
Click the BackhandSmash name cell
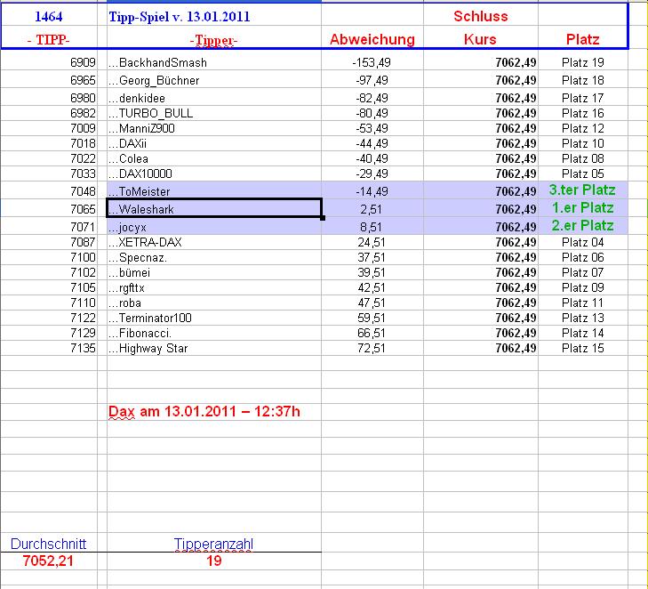pos(214,62)
